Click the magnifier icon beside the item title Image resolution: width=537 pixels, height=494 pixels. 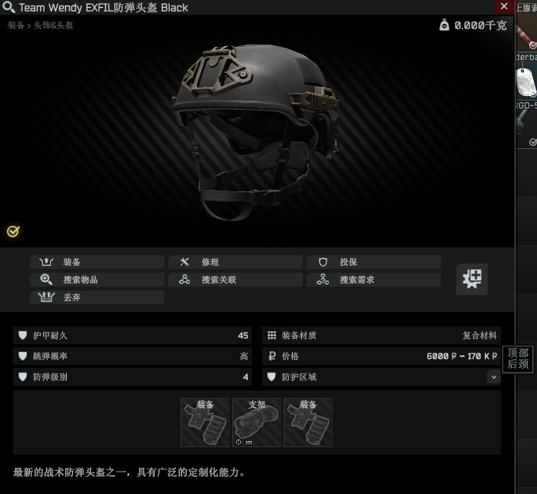click(8, 7)
